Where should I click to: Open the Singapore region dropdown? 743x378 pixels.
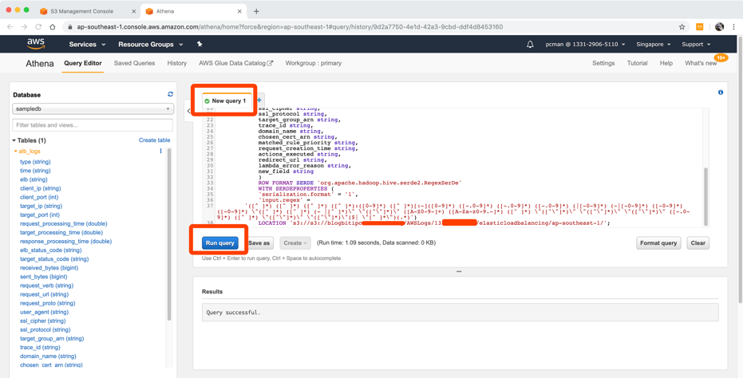click(653, 44)
